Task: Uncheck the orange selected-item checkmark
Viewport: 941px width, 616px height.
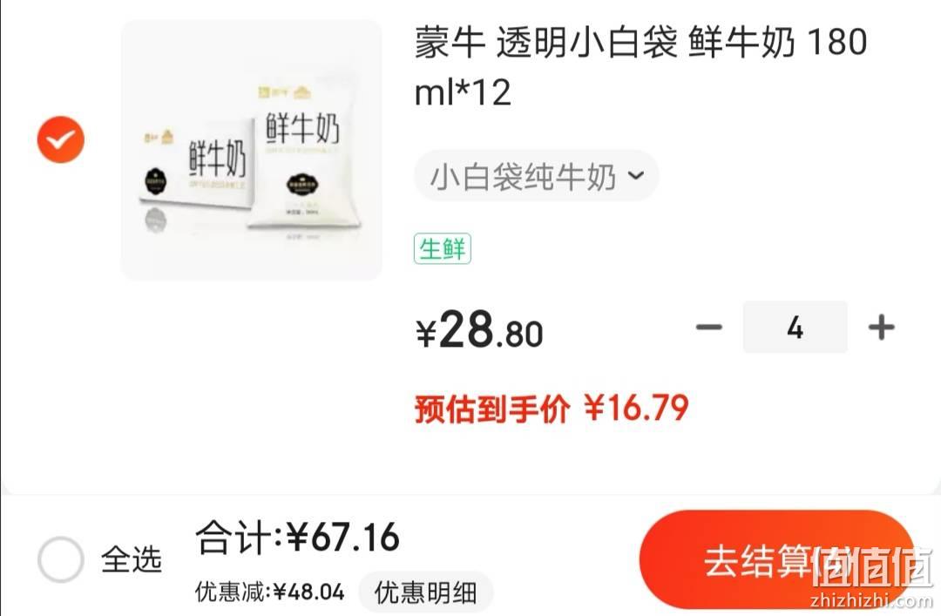Action: click(61, 139)
